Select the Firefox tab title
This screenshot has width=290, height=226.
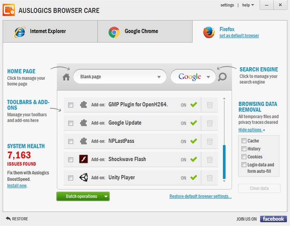tap(227, 29)
